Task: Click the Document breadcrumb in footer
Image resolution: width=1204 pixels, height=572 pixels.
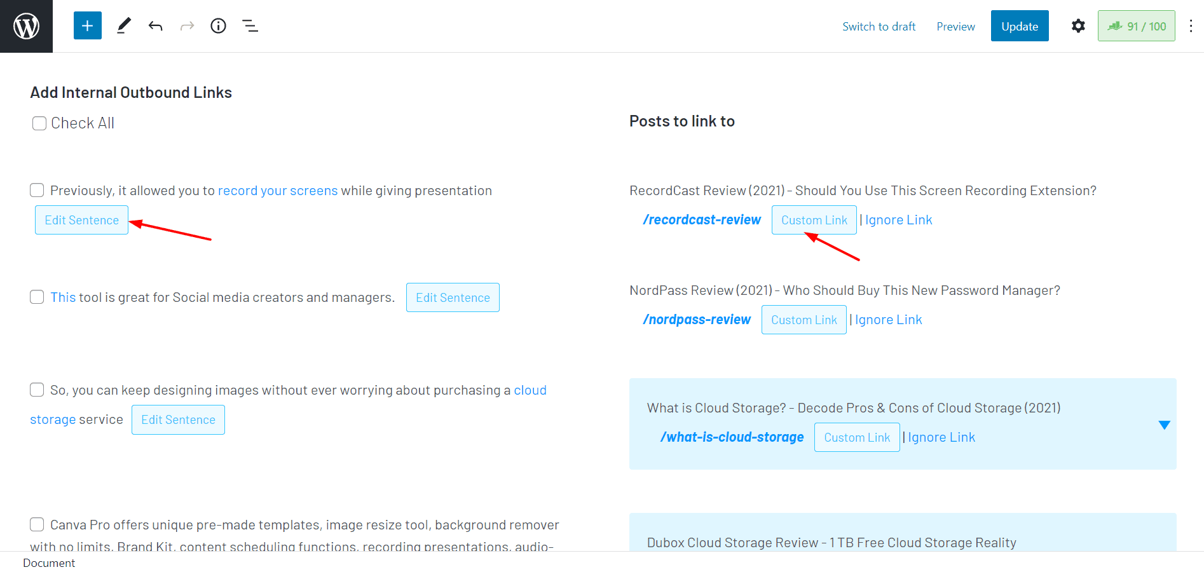Action: (x=49, y=563)
